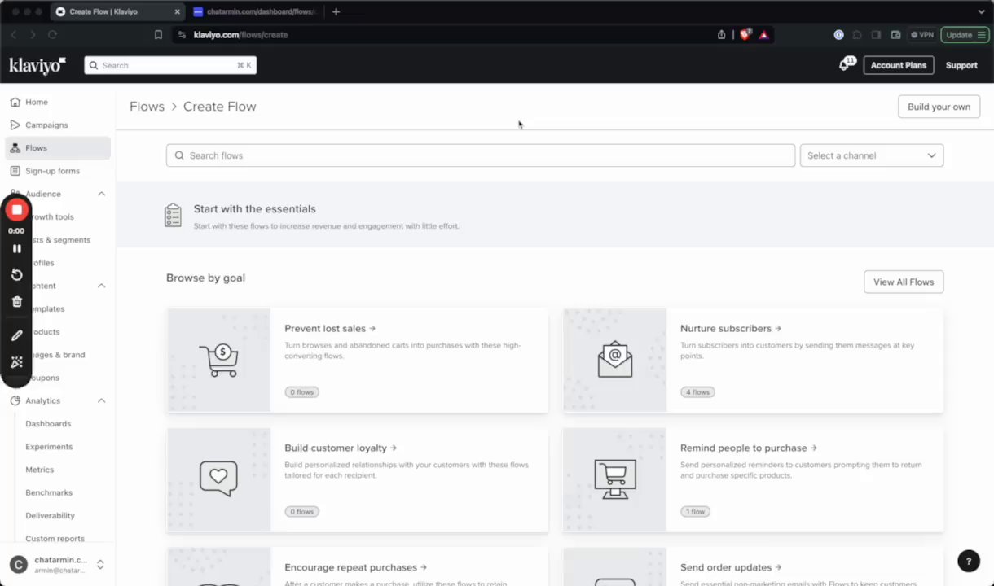Image resolution: width=994 pixels, height=586 pixels.
Task: Select the recorder pen drawing tool
Action: [x=16, y=335]
